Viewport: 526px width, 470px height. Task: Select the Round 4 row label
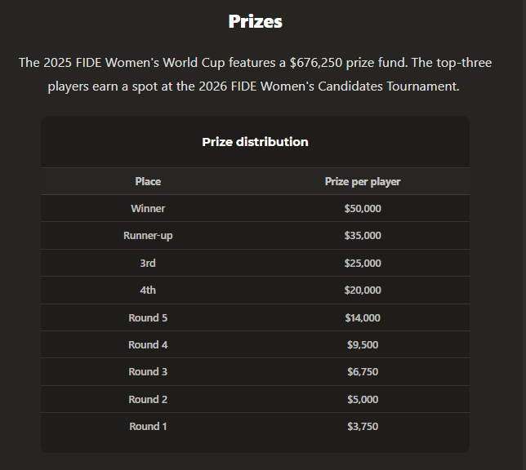[x=148, y=344]
